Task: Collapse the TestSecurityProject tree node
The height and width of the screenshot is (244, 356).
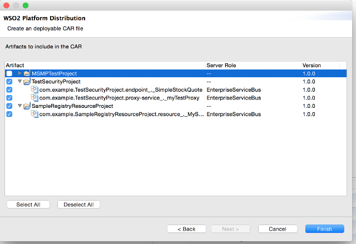Action: point(20,81)
